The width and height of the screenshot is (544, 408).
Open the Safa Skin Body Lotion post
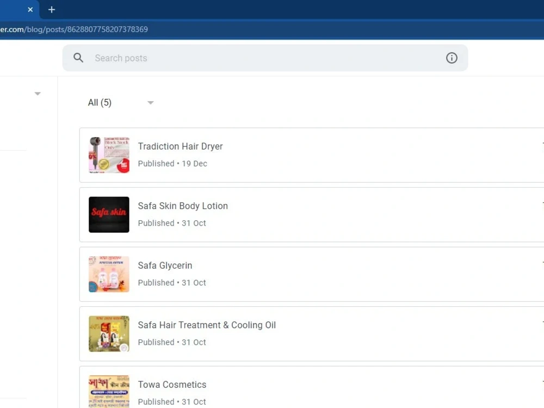[x=183, y=206]
